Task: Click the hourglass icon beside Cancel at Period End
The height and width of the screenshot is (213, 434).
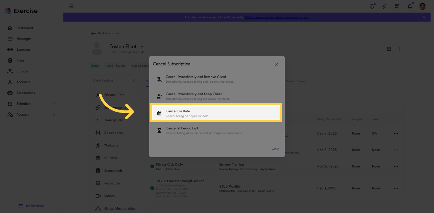Action: (159, 130)
